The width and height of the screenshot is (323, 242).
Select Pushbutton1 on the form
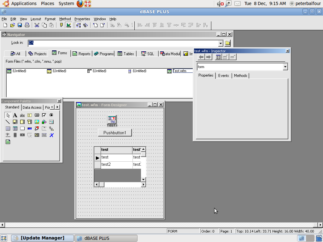[115, 132]
